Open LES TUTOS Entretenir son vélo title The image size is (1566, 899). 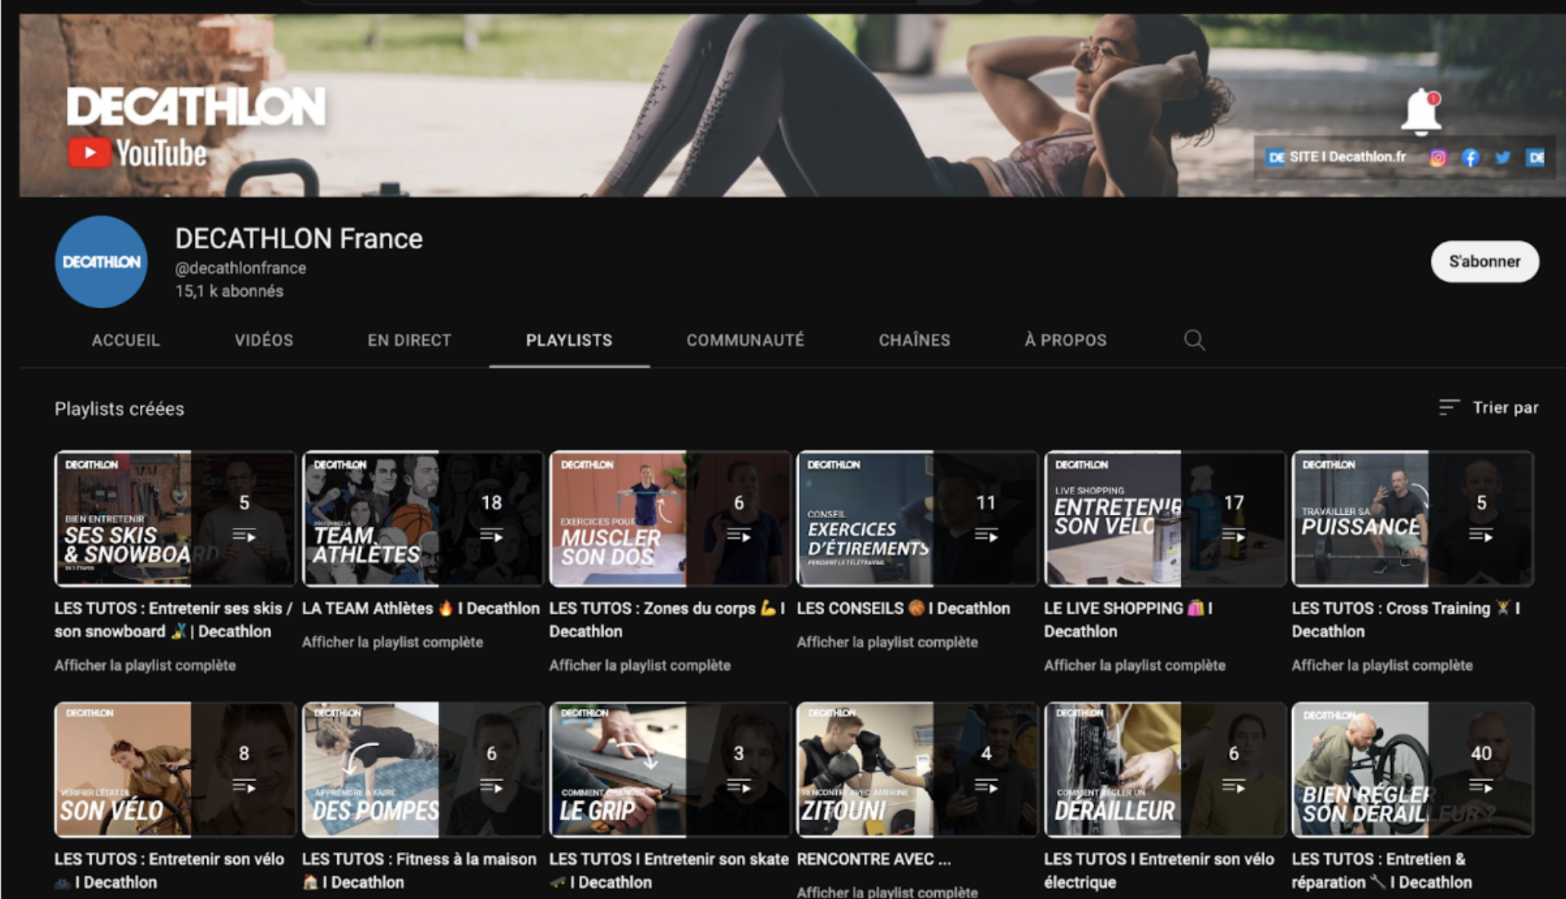(x=169, y=871)
